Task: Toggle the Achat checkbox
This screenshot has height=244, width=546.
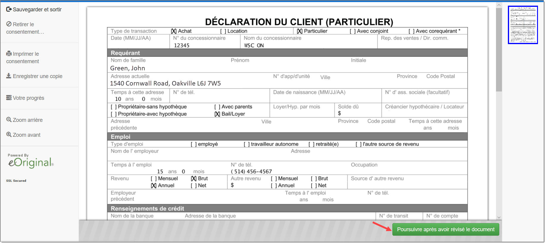Action: (x=174, y=31)
